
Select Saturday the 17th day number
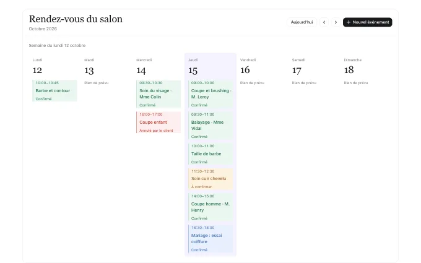tap(297, 71)
